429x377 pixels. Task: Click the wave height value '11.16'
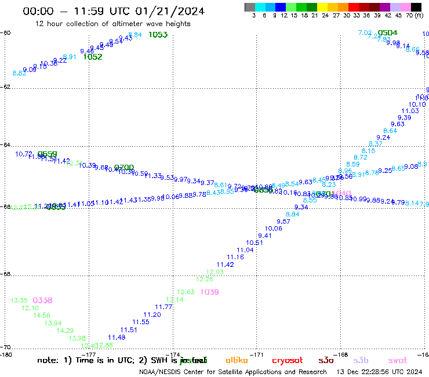[235, 257]
